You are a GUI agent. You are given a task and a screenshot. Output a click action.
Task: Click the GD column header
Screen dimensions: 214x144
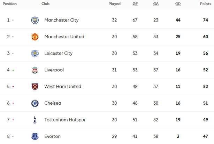pos(178,4)
